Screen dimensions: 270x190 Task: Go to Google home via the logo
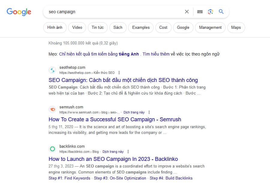(19, 12)
